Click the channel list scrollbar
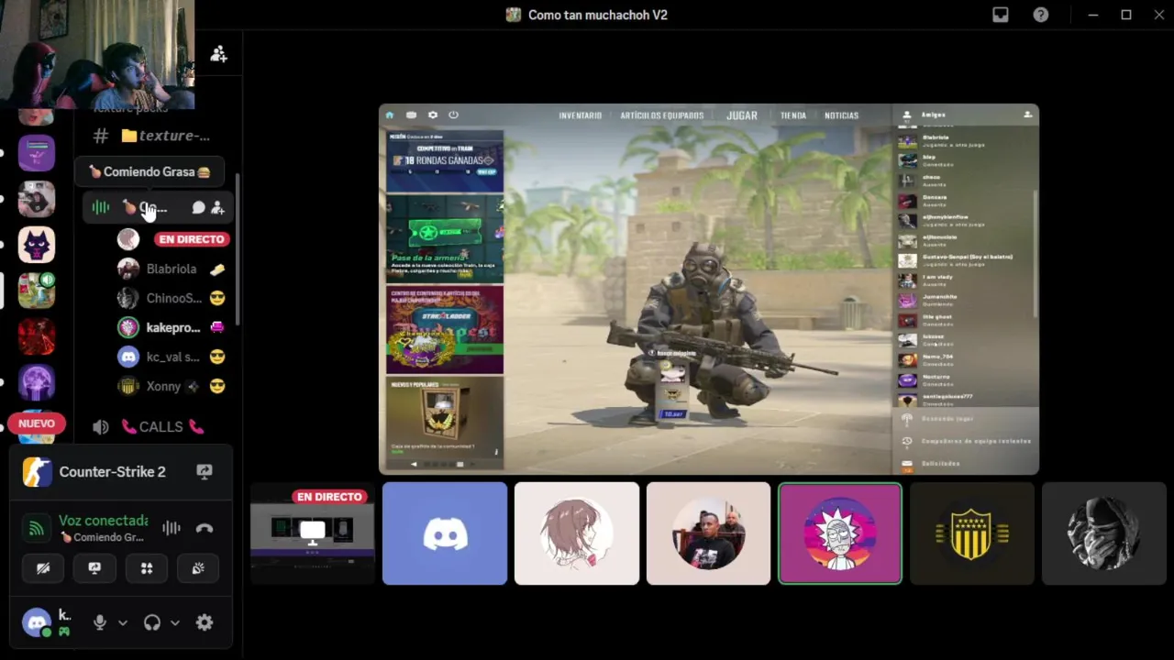 238,247
